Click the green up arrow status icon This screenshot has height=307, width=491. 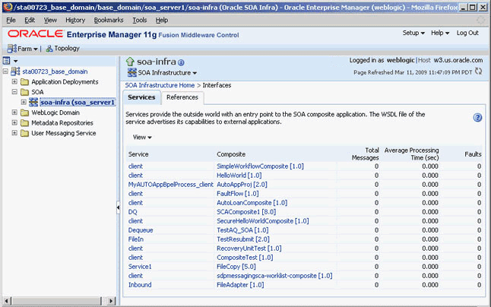[x=130, y=62]
